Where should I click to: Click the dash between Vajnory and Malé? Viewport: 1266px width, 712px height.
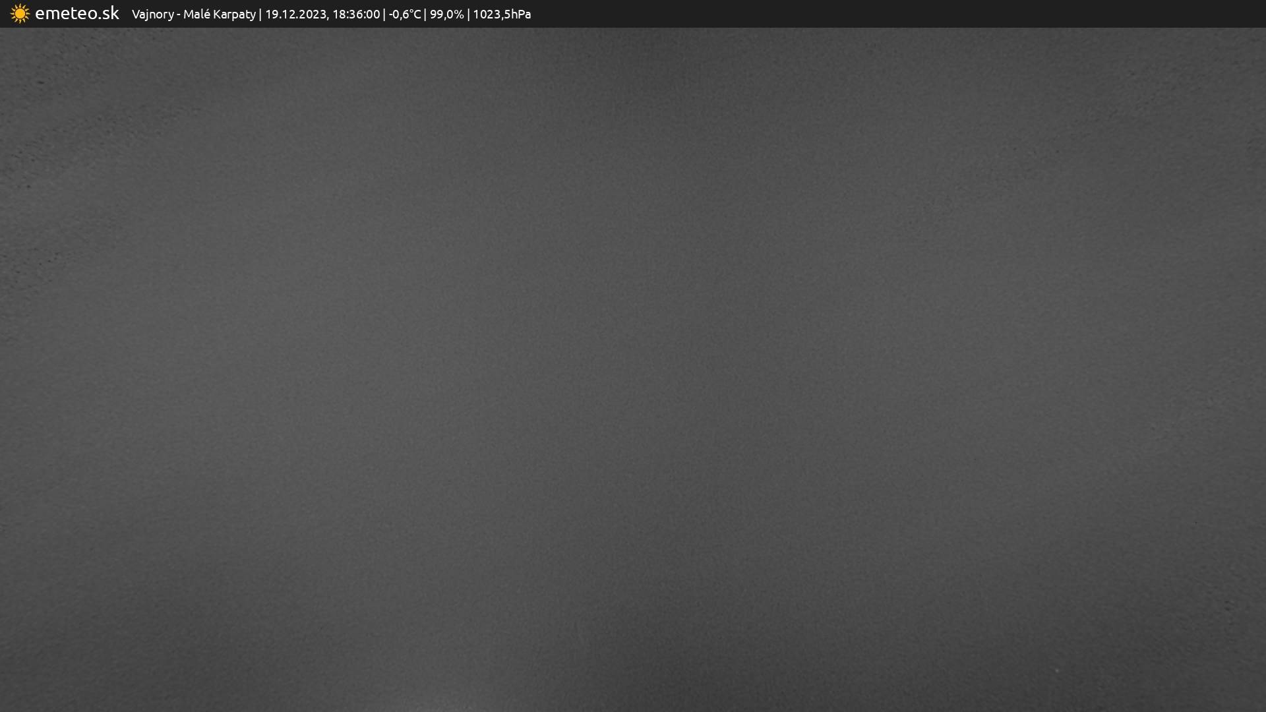click(179, 15)
